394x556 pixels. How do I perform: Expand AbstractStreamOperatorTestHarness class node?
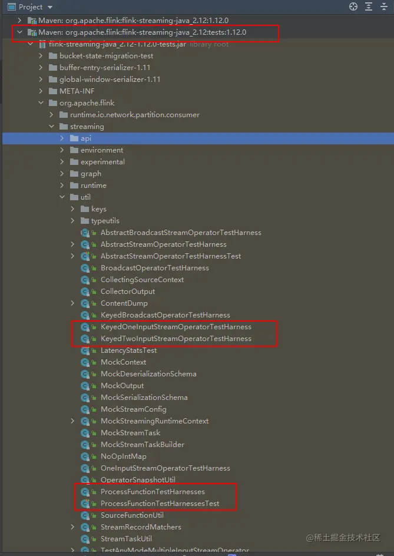tap(72, 244)
